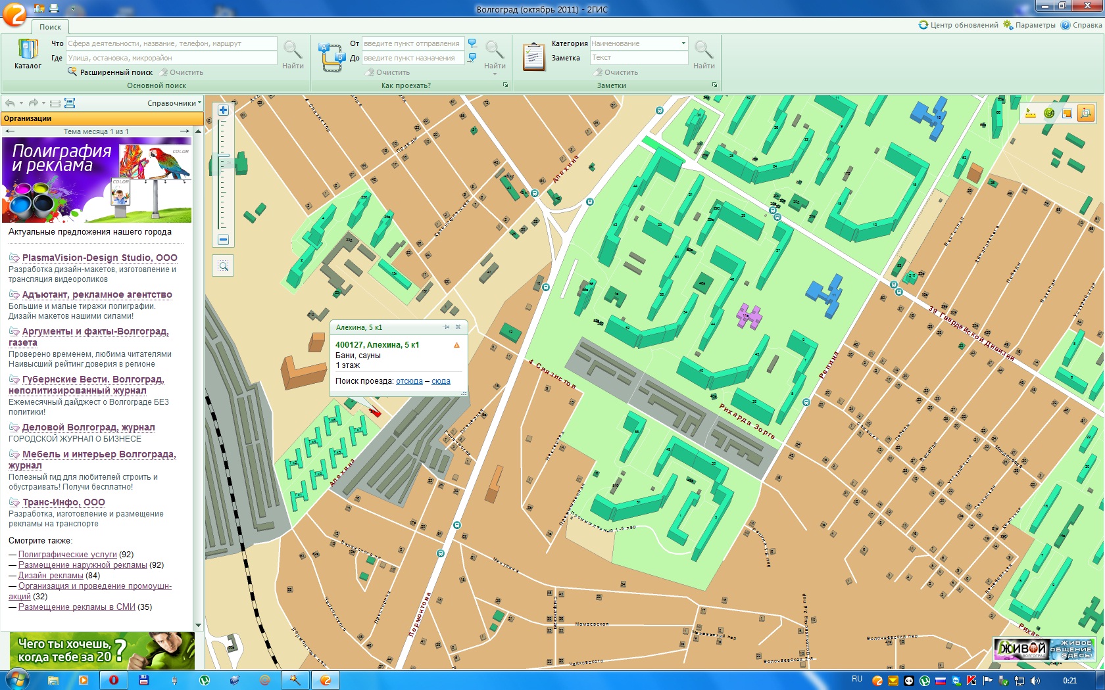The image size is (1105, 690).
Task: Click the map zoom-in plus button
Action: (x=223, y=110)
